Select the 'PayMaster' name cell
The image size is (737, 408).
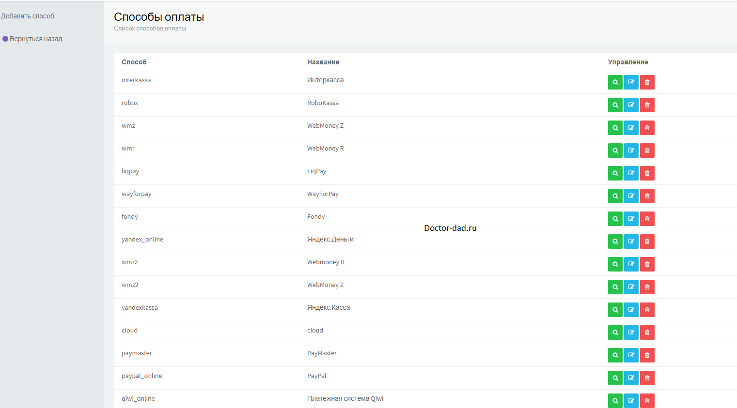click(x=322, y=353)
